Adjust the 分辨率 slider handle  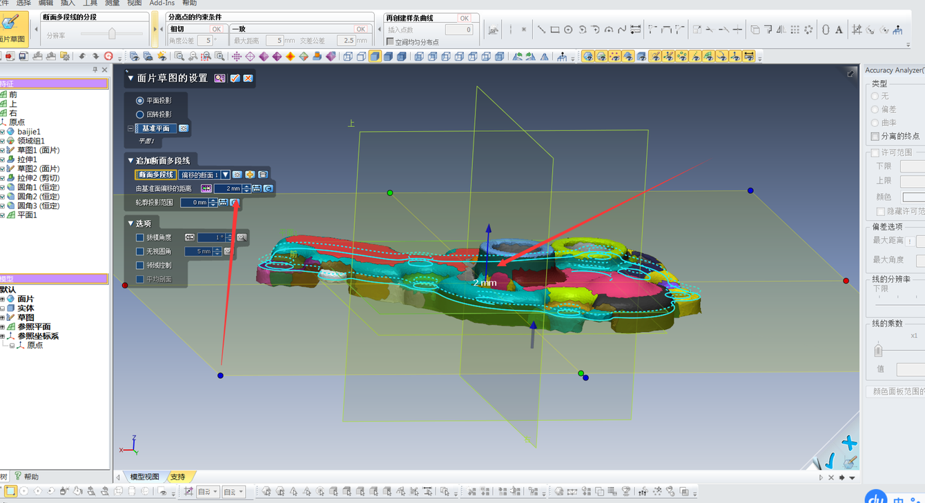[112, 34]
